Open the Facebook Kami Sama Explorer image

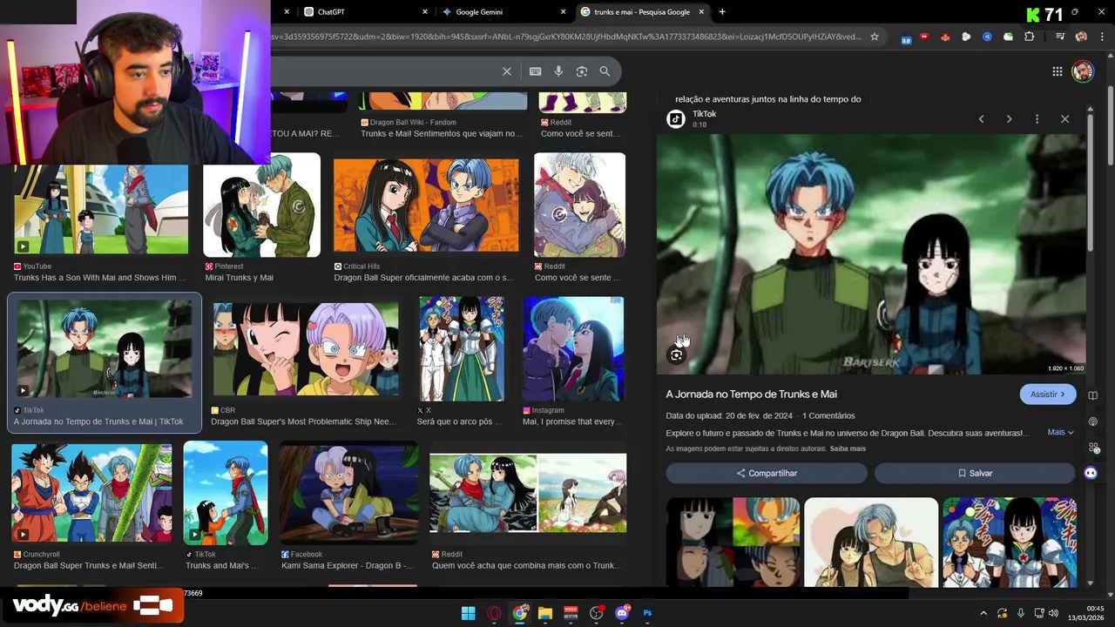point(349,493)
